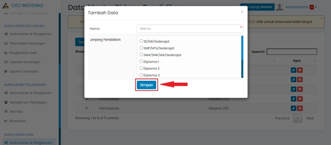
Task: Check the SD/MI/Sederajat checkbox
Action: coord(141,41)
